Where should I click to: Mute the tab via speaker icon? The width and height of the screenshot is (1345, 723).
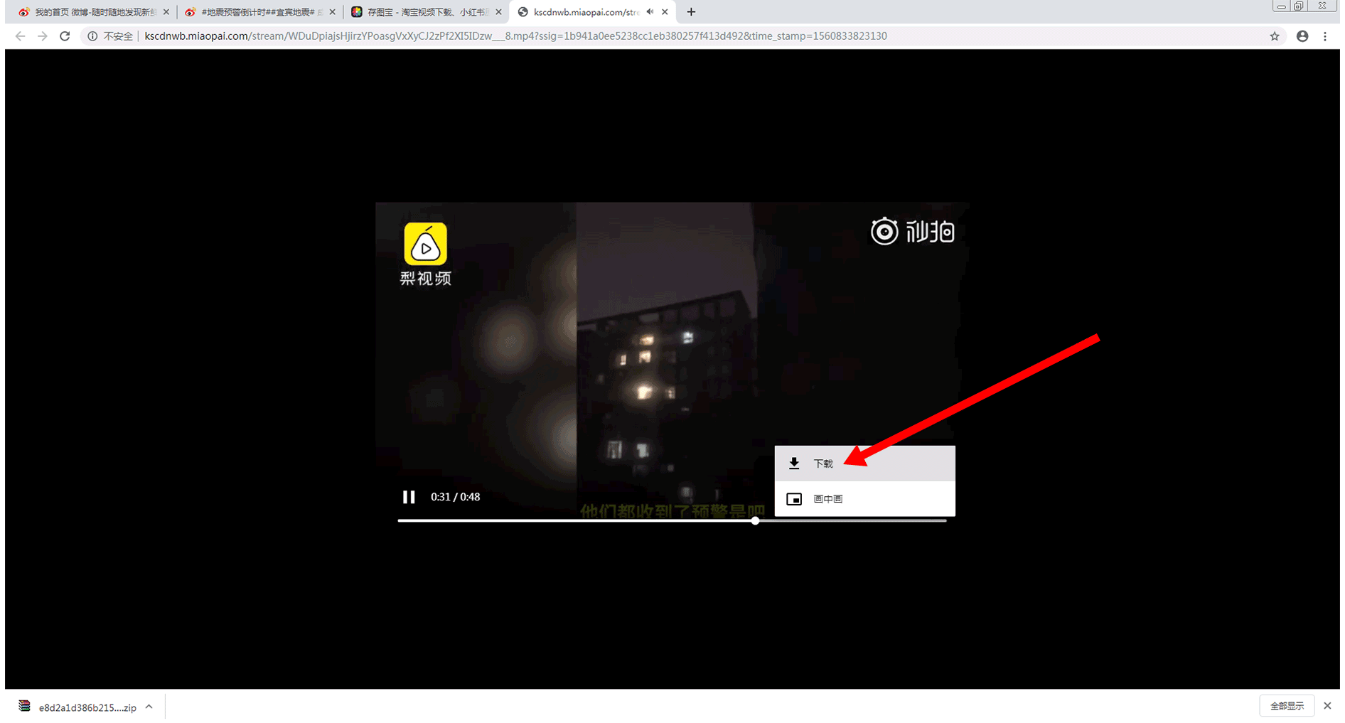pos(650,12)
